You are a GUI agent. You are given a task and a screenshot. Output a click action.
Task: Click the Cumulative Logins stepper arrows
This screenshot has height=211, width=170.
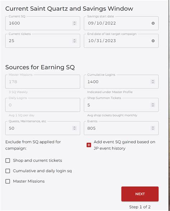153,82
